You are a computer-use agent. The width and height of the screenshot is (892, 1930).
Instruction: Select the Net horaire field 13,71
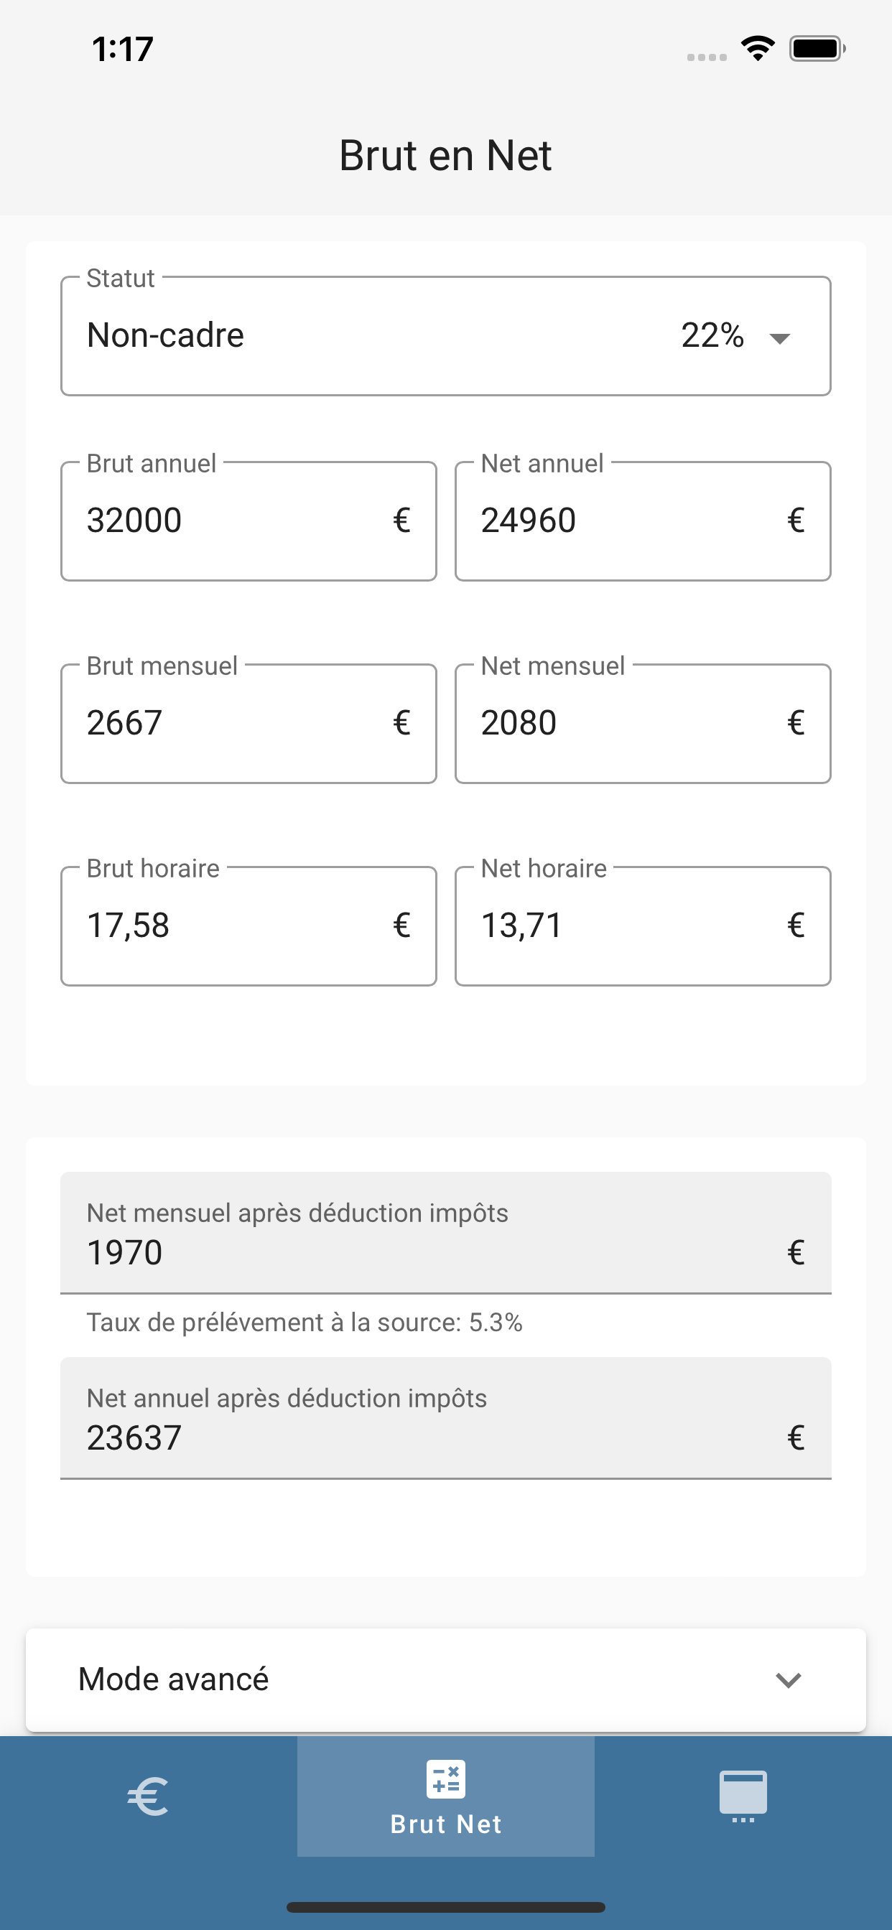tap(643, 926)
